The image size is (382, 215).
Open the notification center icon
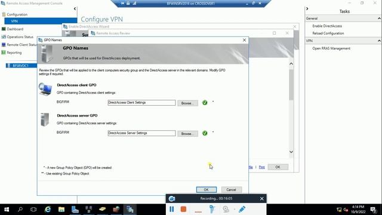pyautogui.click(x=374, y=210)
